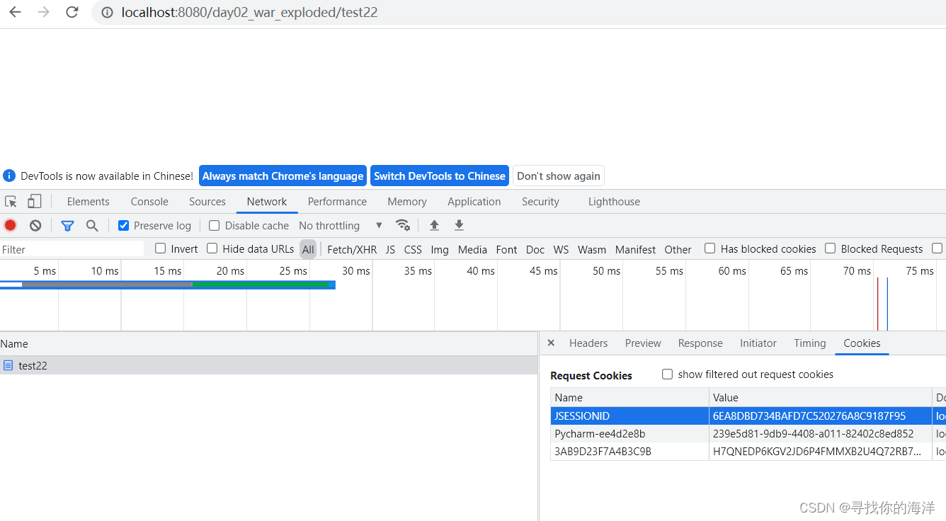Image resolution: width=946 pixels, height=521 pixels.
Task: Enable the Disable cache checkbox
Action: [x=215, y=225]
